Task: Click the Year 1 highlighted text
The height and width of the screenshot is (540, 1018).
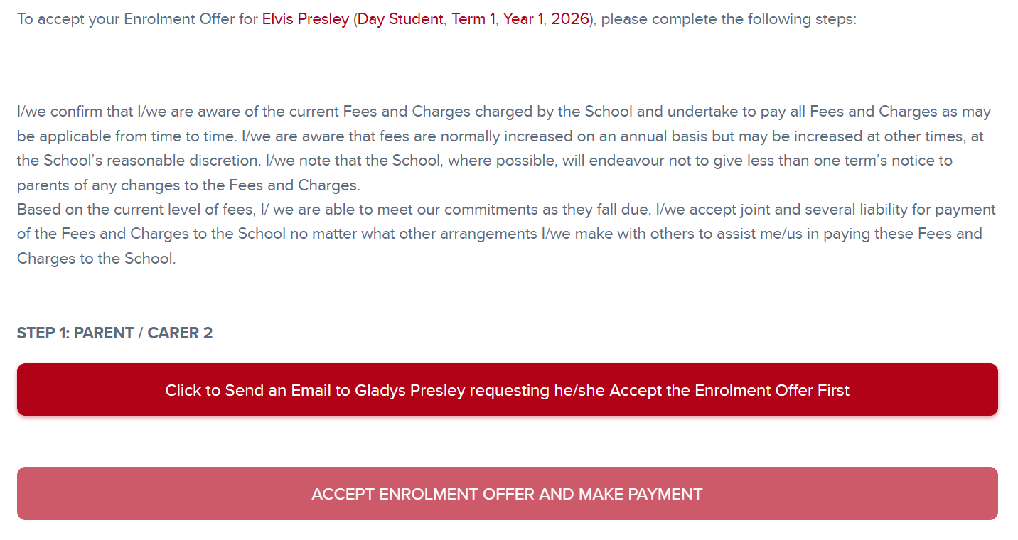Action: (523, 19)
